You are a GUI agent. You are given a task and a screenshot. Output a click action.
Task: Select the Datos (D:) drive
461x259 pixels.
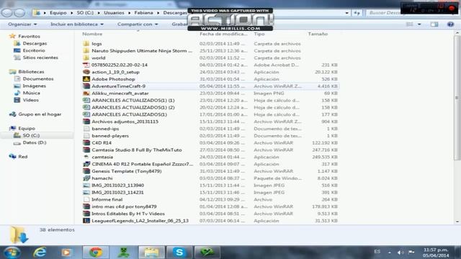[x=35, y=142]
